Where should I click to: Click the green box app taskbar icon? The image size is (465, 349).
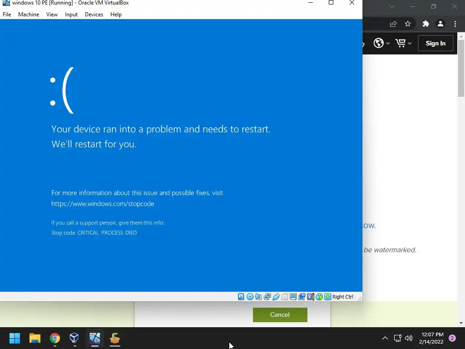115,338
